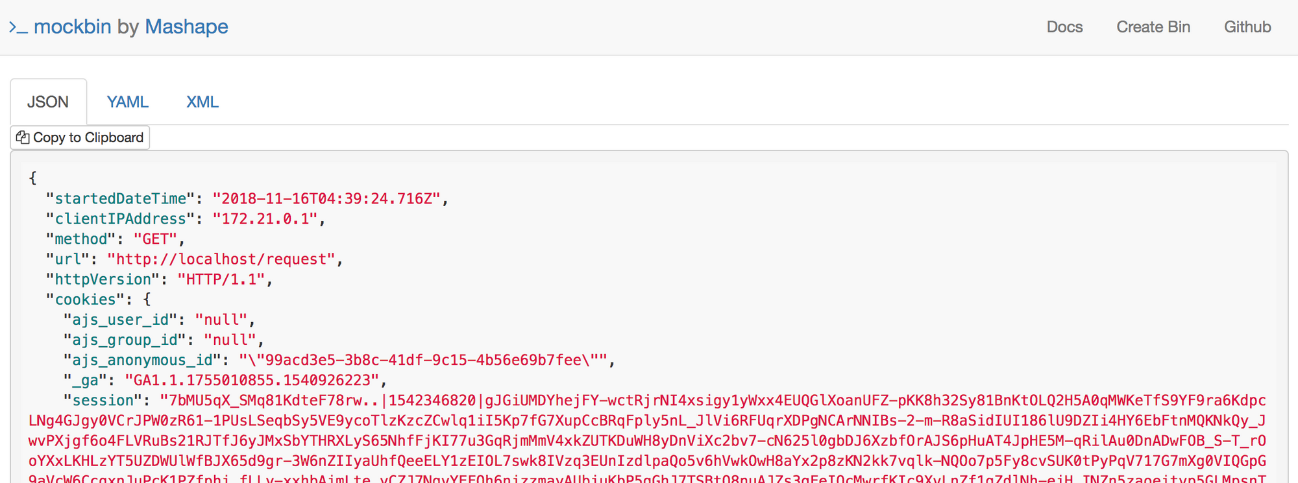Click the _ga cookie value

coord(252,380)
